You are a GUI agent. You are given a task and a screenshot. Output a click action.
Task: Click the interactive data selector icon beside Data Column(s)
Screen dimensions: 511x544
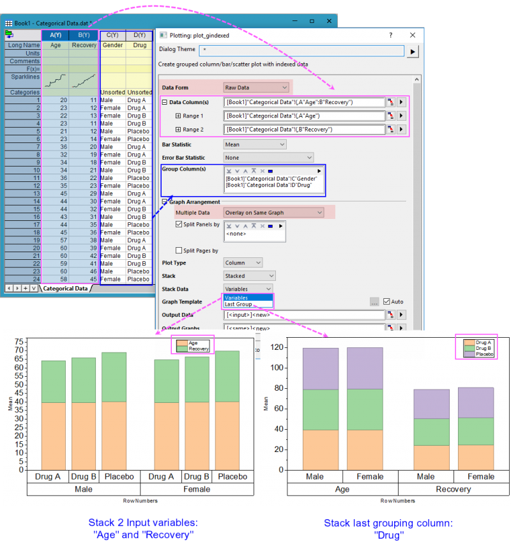click(x=391, y=102)
